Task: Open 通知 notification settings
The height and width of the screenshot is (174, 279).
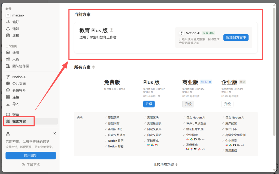Action: 16,29
